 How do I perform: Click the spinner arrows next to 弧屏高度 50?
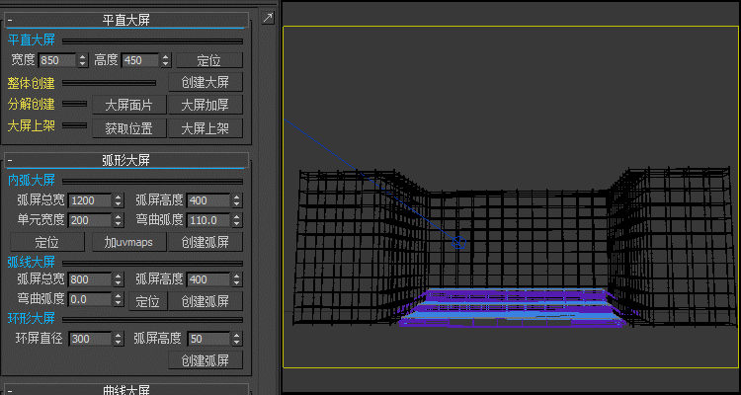point(237,339)
